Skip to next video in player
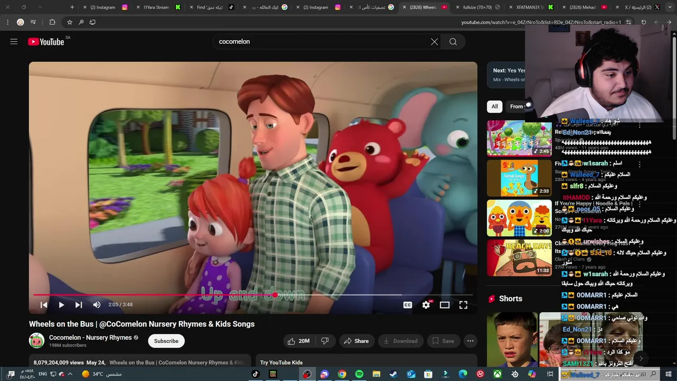Screen dimensions: 677x381 [x=79, y=305]
